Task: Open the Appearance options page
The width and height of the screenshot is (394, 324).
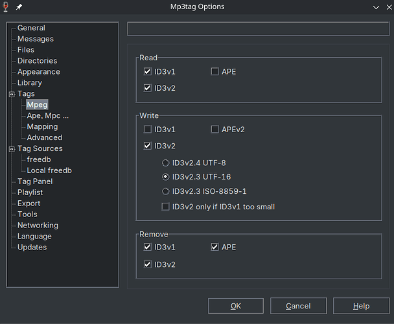Action: coord(39,72)
